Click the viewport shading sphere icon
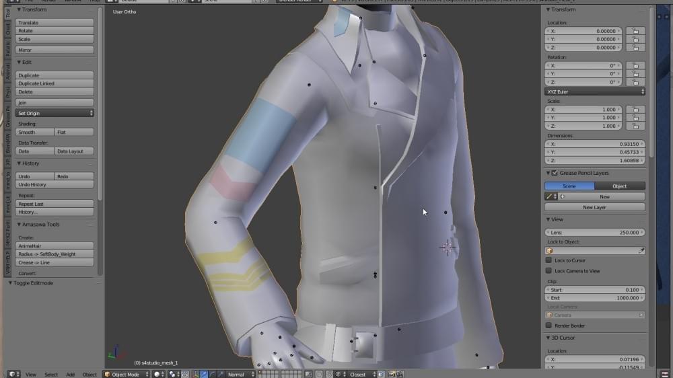This screenshot has width=673, height=378. click(159, 374)
